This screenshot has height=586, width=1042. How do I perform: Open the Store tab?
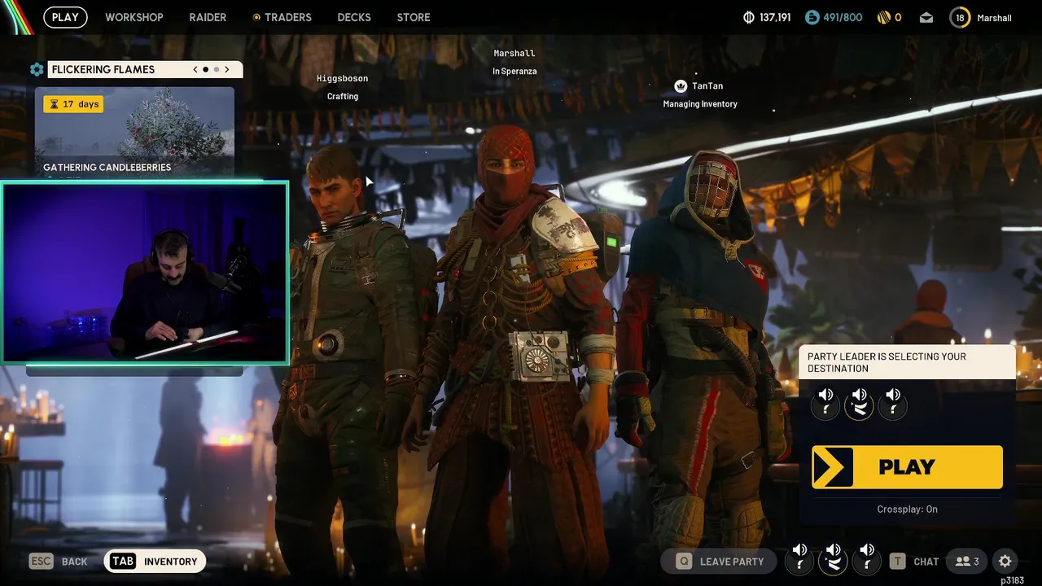click(x=414, y=17)
